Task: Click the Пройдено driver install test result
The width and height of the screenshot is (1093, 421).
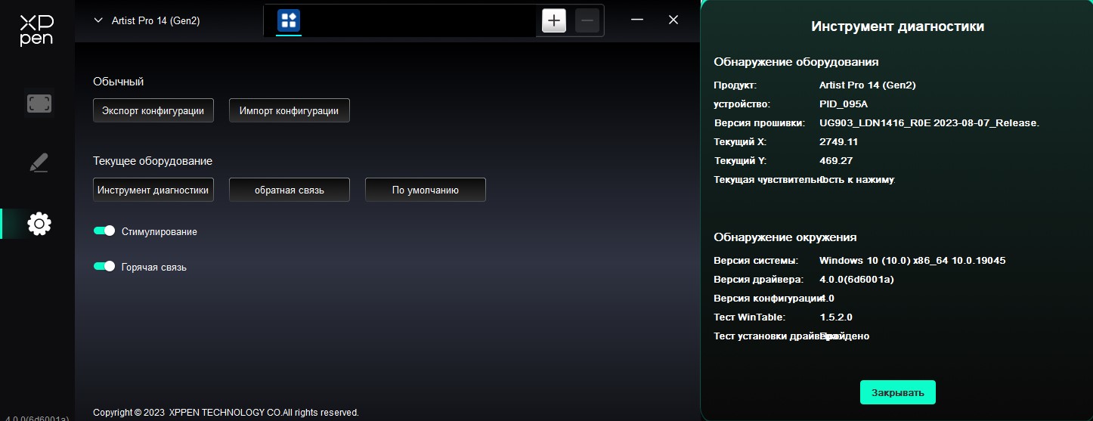Action: (844, 336)
